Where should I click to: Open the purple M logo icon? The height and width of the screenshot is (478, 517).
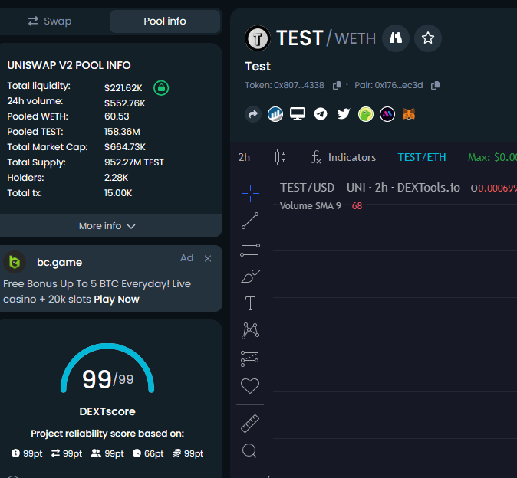coord(387,114)
